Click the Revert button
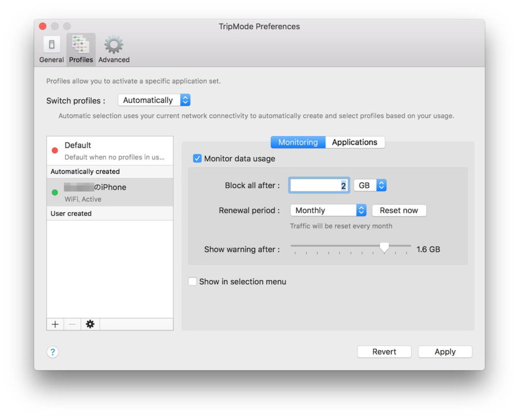The height and width of the screenshot is (419, 519). 384,352
